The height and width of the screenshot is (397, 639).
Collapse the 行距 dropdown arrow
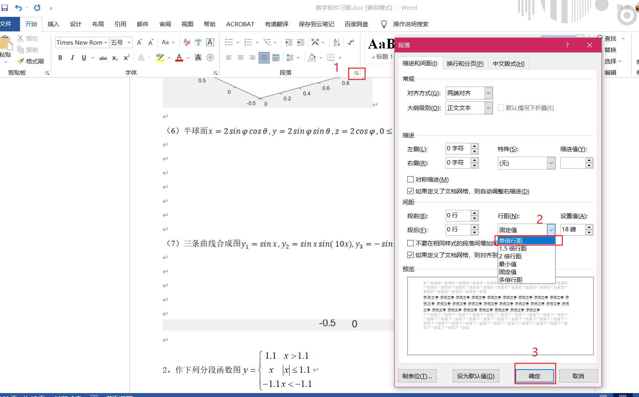[551, 230]
